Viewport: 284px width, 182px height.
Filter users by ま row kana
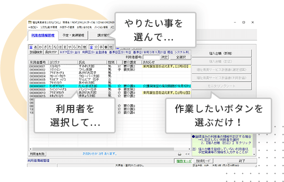pos(65,47)
